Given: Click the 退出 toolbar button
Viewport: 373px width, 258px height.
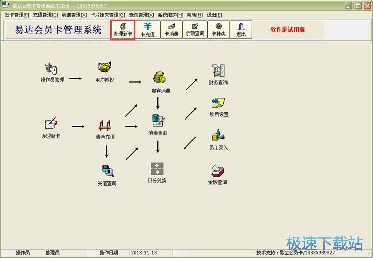Looking at the screenshot, I should pos(241,30).
